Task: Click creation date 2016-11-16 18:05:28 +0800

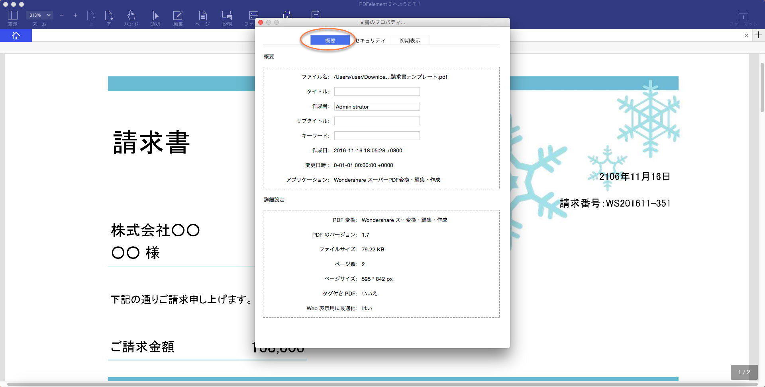Action: [368, 150]
